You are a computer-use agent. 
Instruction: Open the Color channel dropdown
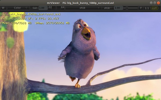(19, 8)
